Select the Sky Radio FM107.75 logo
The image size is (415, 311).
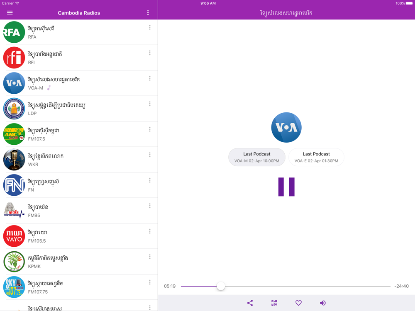pos(14,287)
